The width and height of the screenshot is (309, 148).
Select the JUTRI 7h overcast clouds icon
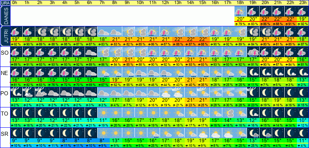click(x=103, y=32)
